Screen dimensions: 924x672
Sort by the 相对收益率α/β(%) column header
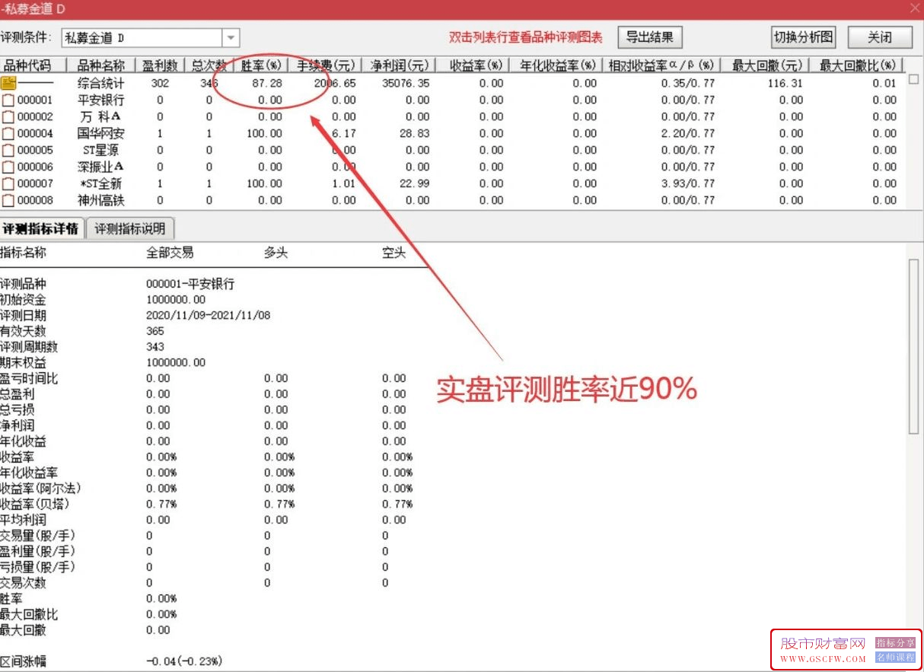point(661,65)
